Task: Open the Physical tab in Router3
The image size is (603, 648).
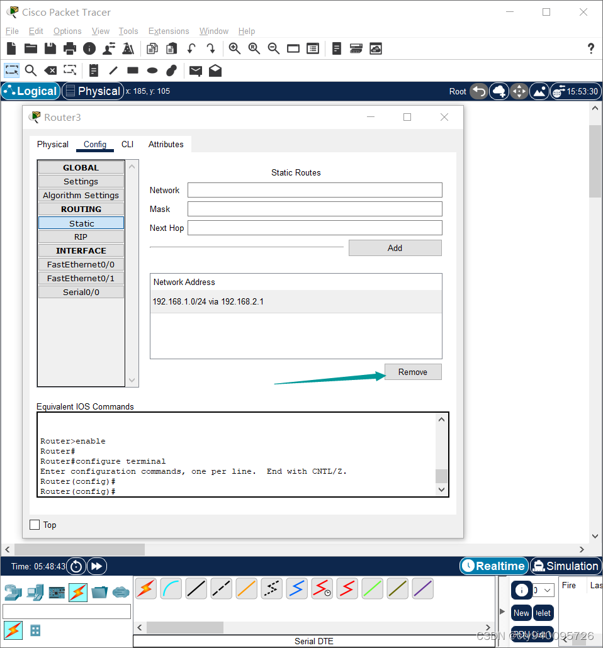Action: [x=52, y=144]
